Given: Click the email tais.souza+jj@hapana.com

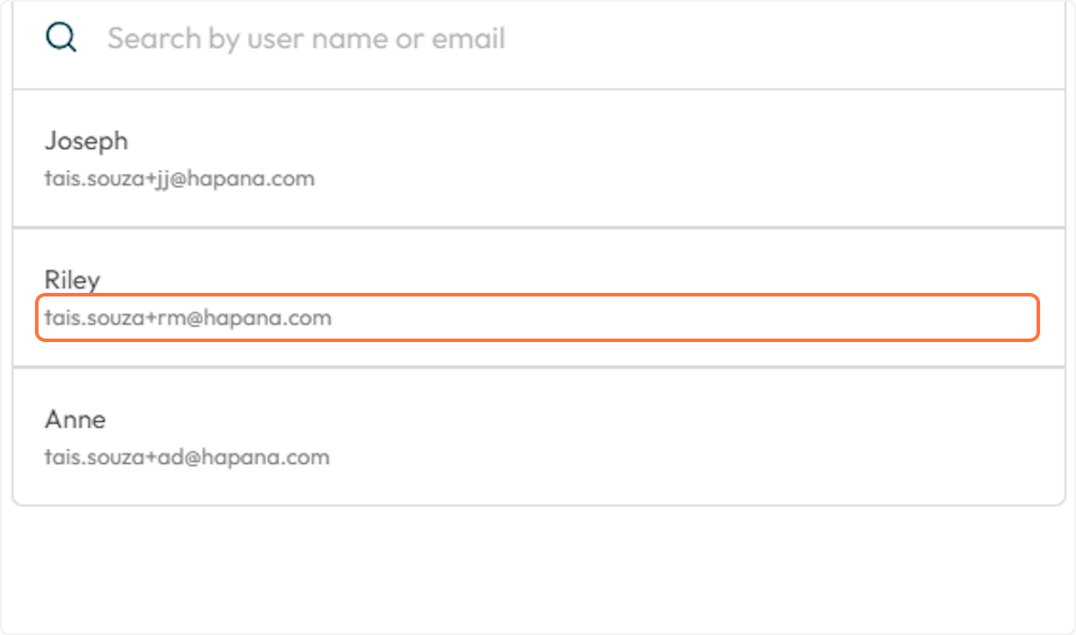Looking at the screenshot, I should click(x=179, y=178).
